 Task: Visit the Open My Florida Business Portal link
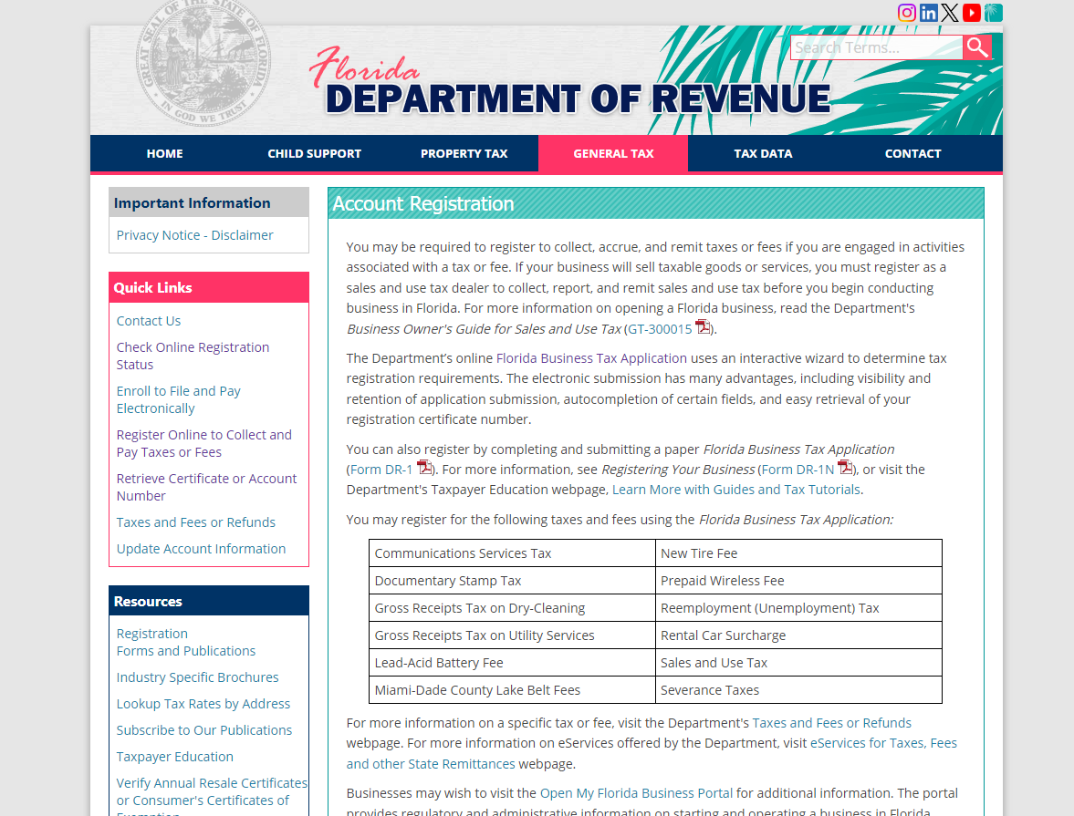(636, 792)
